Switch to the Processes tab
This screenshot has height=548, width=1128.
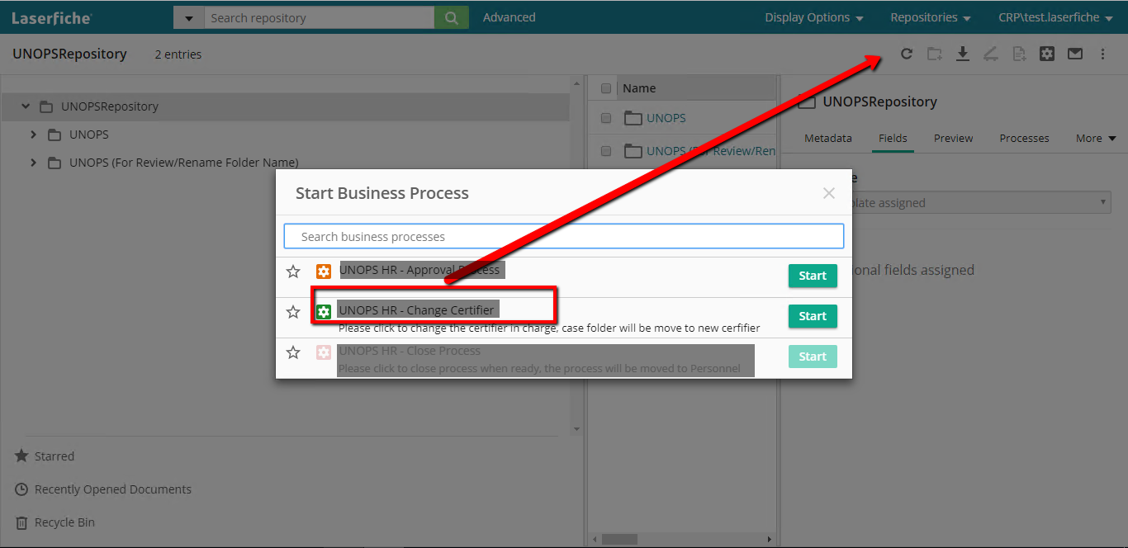1024,138
